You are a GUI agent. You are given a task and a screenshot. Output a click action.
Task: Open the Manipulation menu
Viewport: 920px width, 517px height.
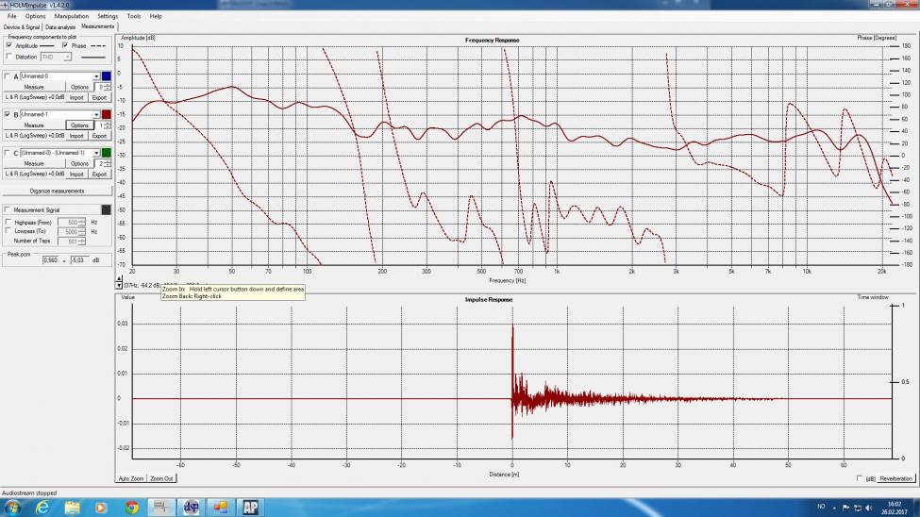[x=72, y=16]
